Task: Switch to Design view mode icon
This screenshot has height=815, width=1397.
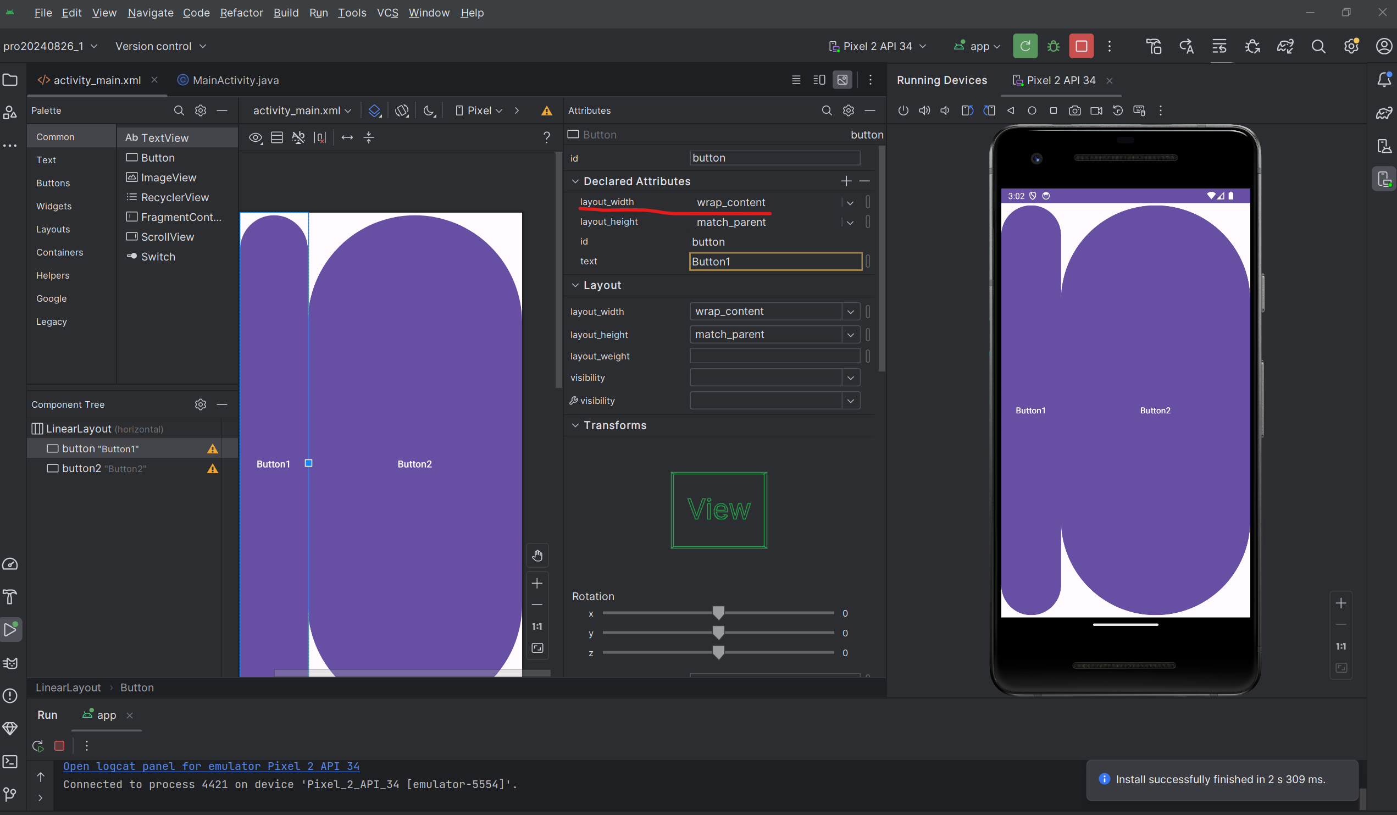Action: pyautogui.click(x=842, y=80)
